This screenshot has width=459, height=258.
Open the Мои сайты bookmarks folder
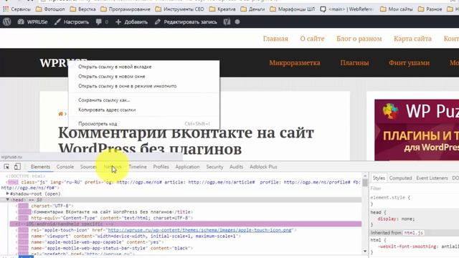397,9
